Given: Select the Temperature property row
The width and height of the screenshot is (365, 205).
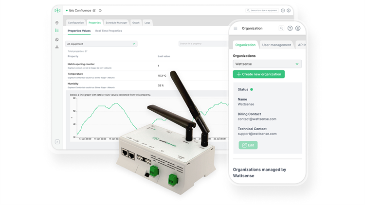Looking at the screenshot, I should (x=146, y=75).
